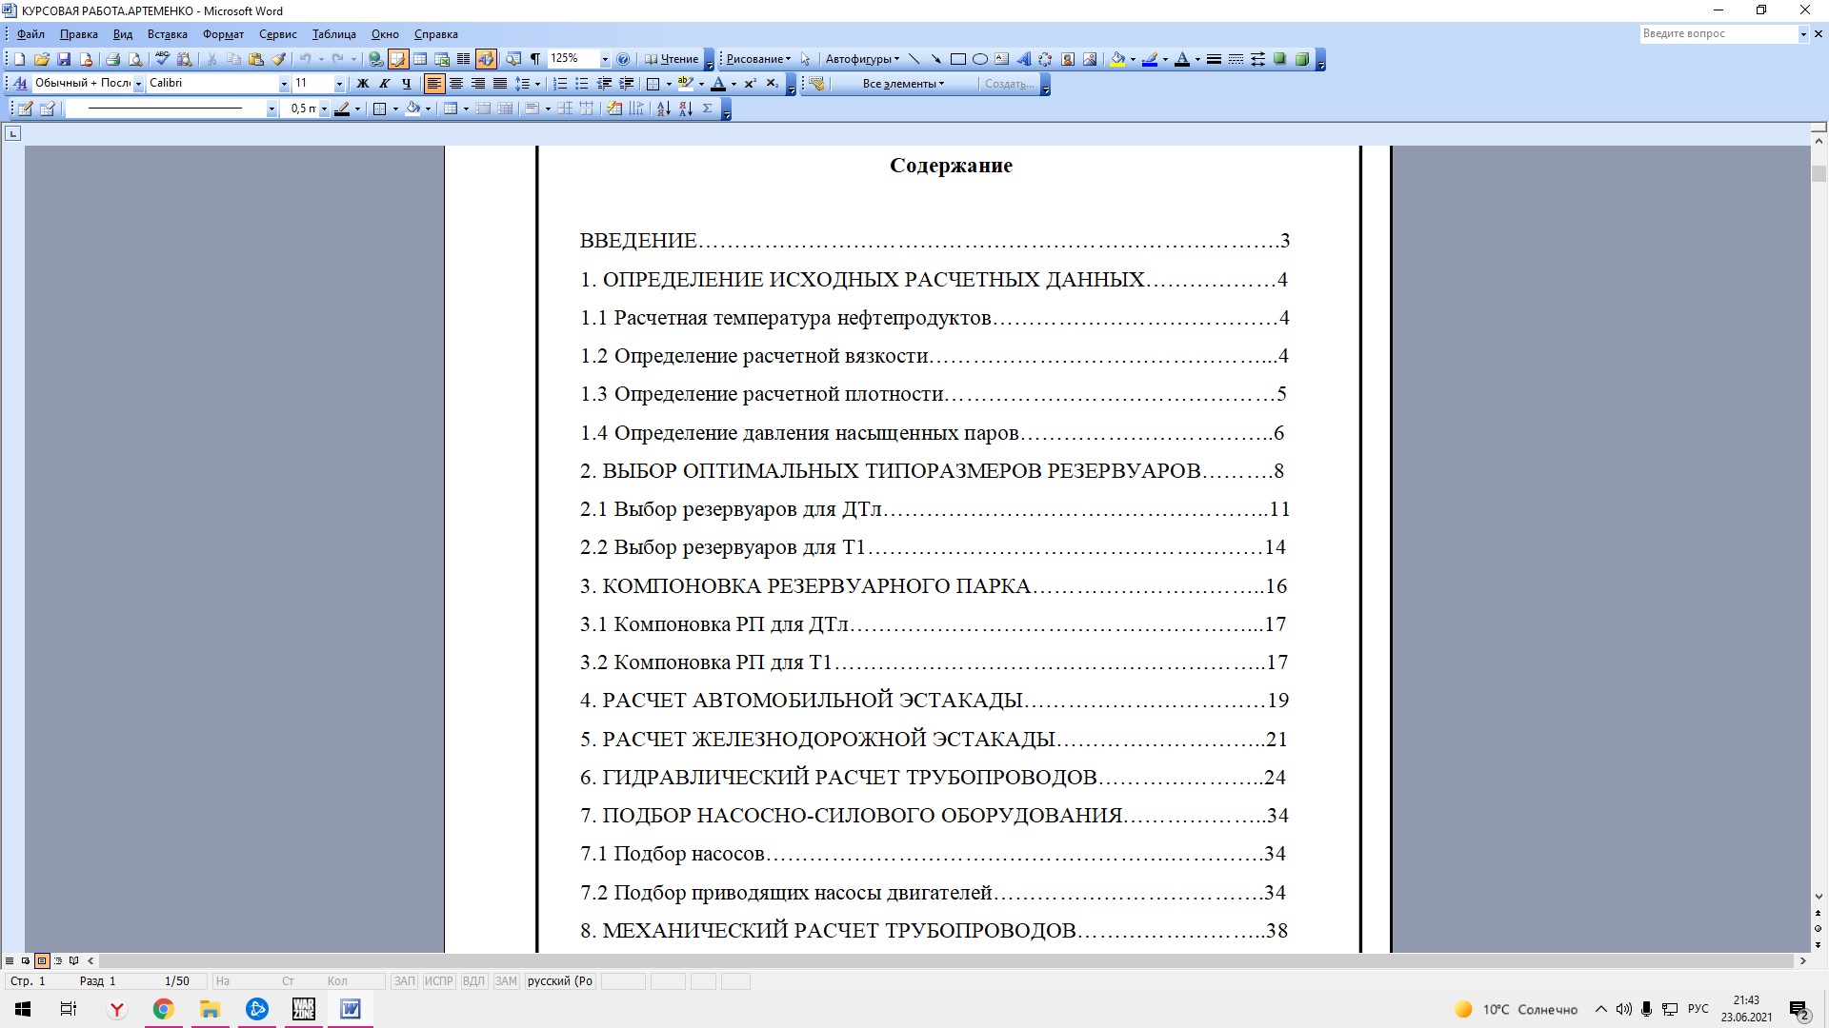This screenshot has width=1829, height=1028.
Task: Click the AutoSum sigma icon
Action: 708,109
